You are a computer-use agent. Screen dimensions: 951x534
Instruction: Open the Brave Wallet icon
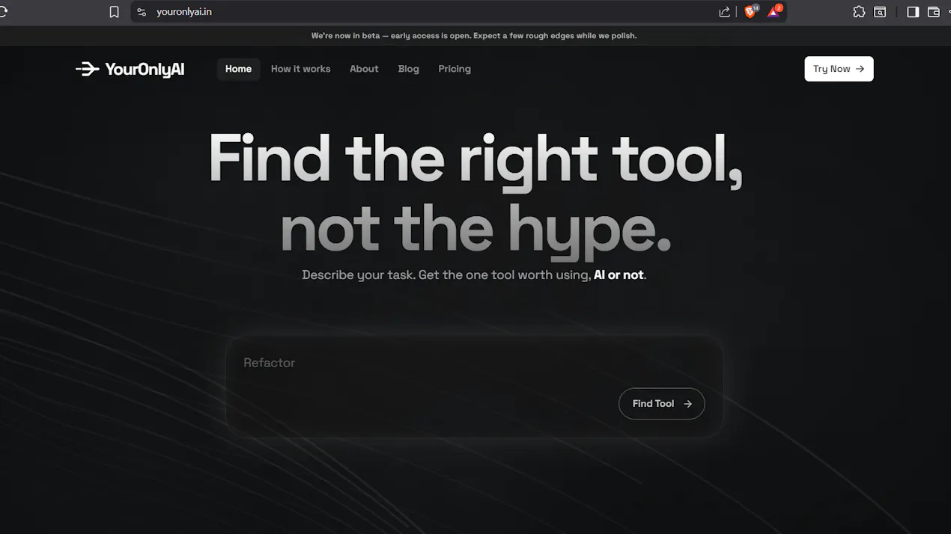(934, 12)
